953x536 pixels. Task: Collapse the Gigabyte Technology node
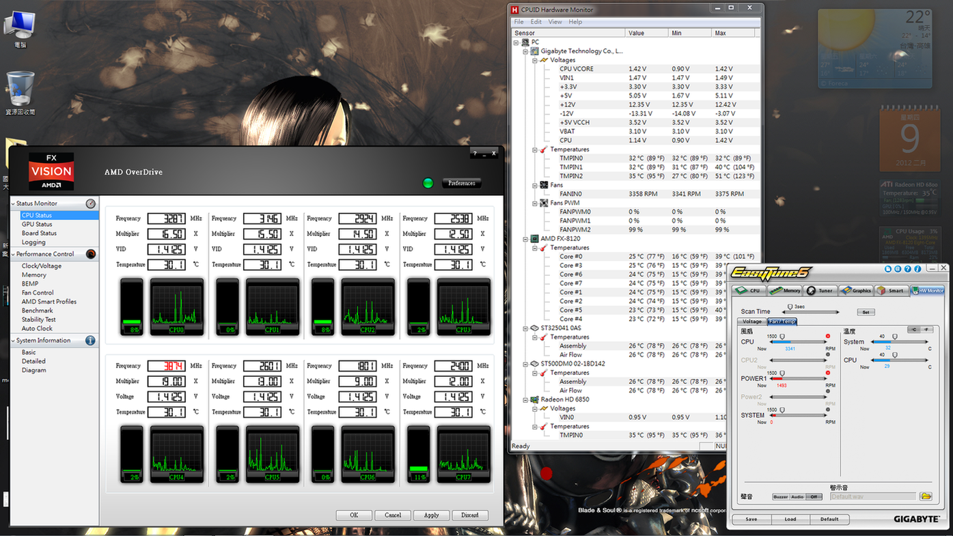526,51
